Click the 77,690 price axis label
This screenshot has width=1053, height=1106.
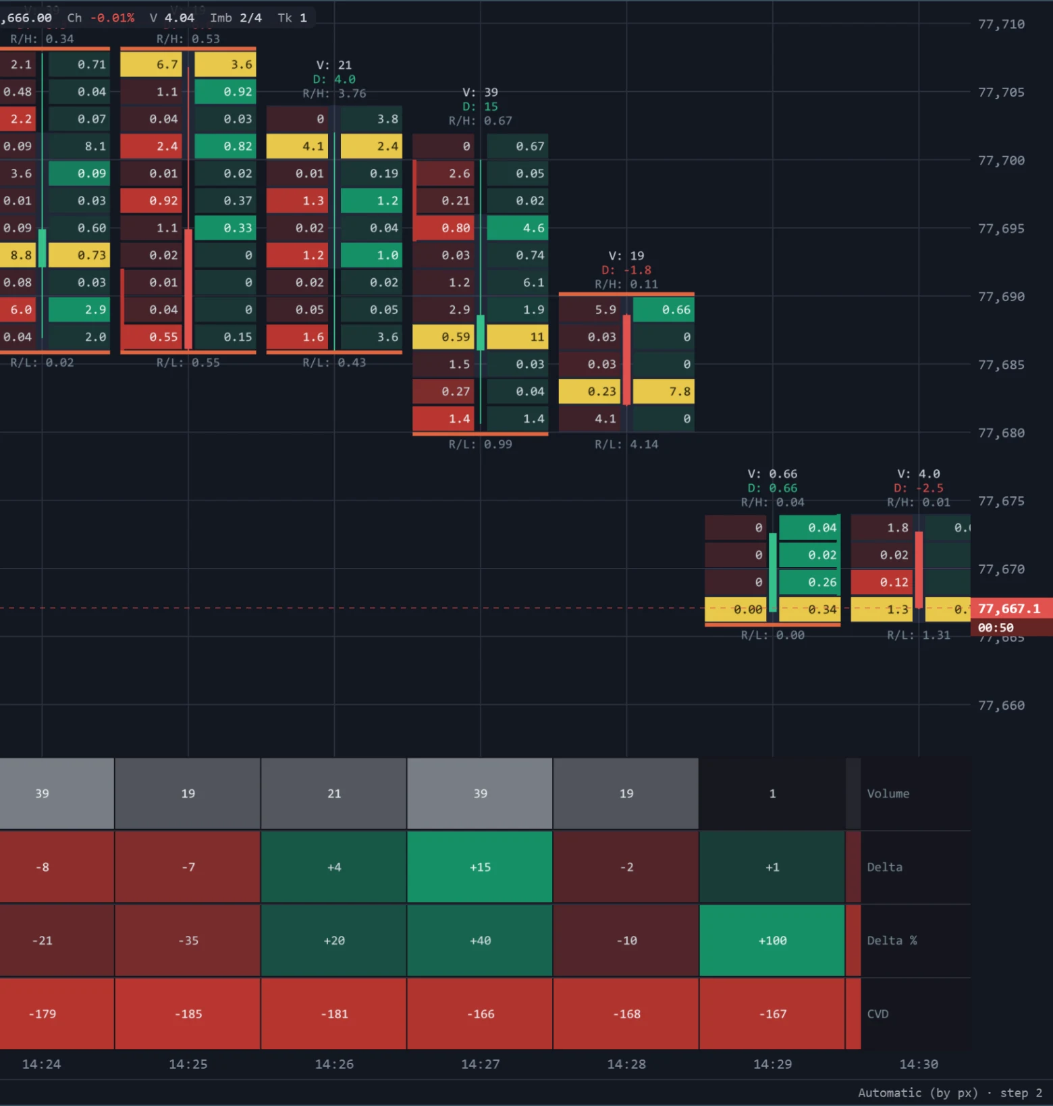click(x=1001, y=297)
